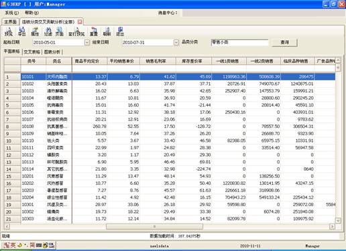The height and width of the screenshot is (251, 346).
Task: Switch to the 主界面 tab
Action: coord(11,22)
